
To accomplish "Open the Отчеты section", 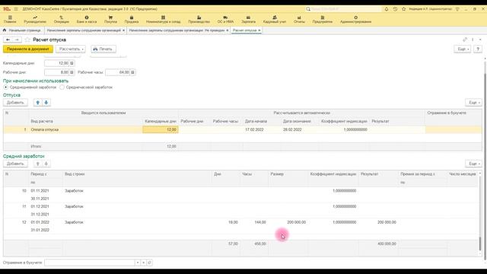I will [299, 20].
